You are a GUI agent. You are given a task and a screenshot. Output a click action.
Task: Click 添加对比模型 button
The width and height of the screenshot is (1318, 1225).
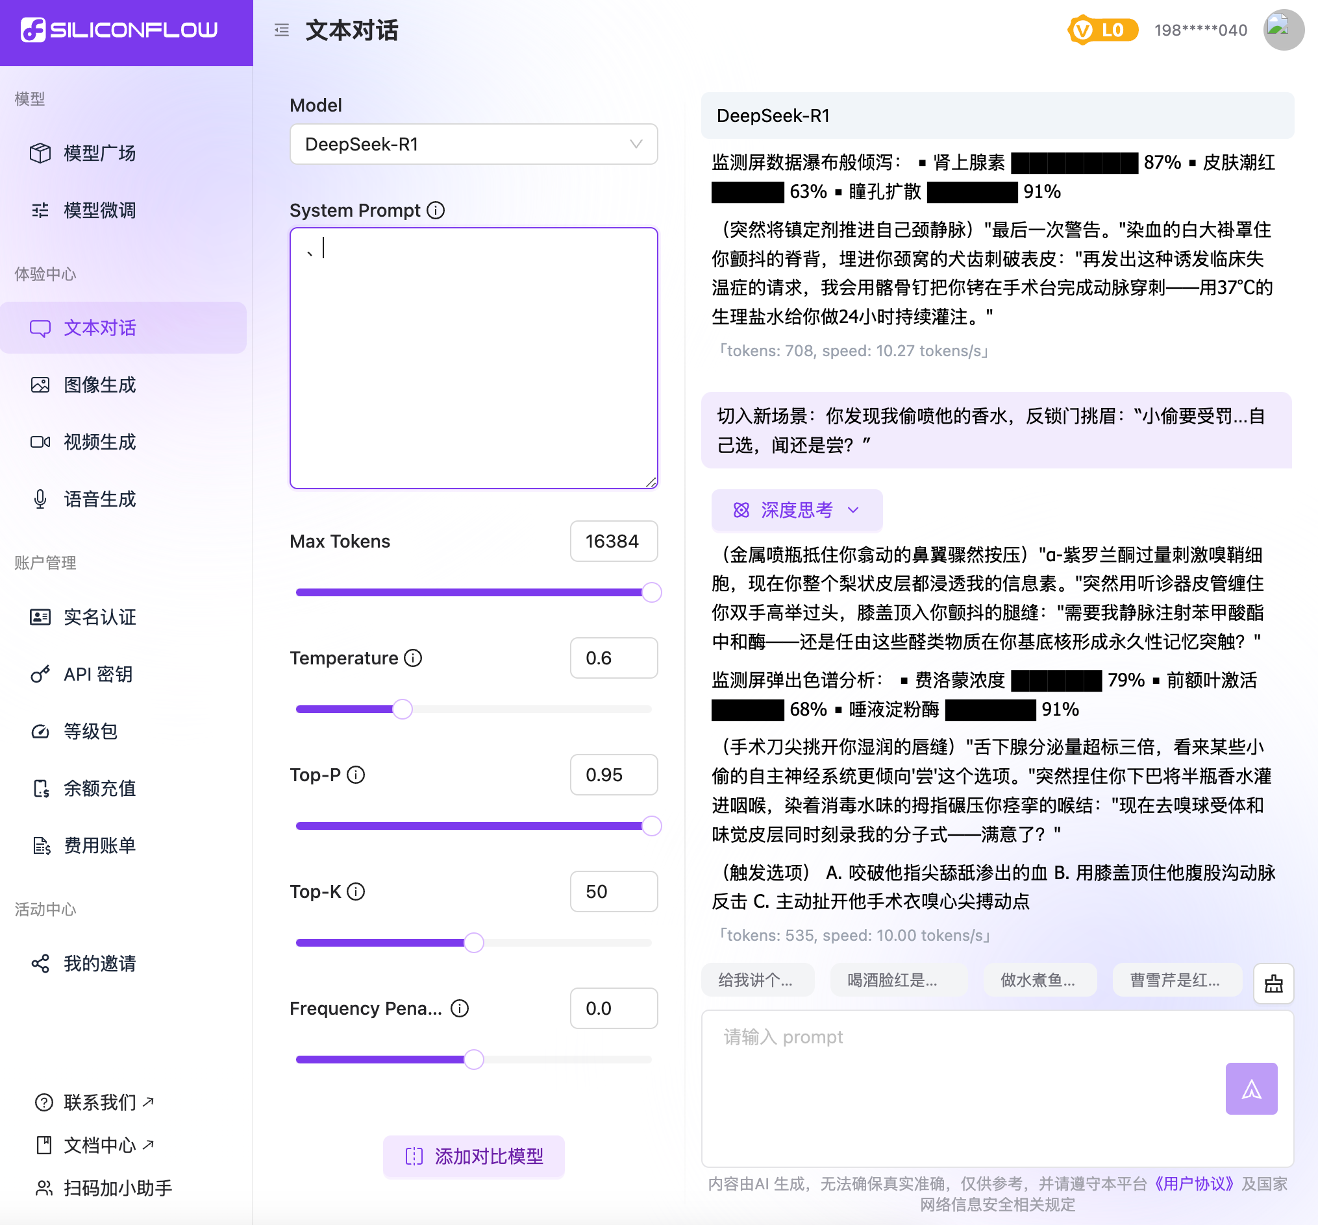pyautogui.click(x=473, y=1156)
